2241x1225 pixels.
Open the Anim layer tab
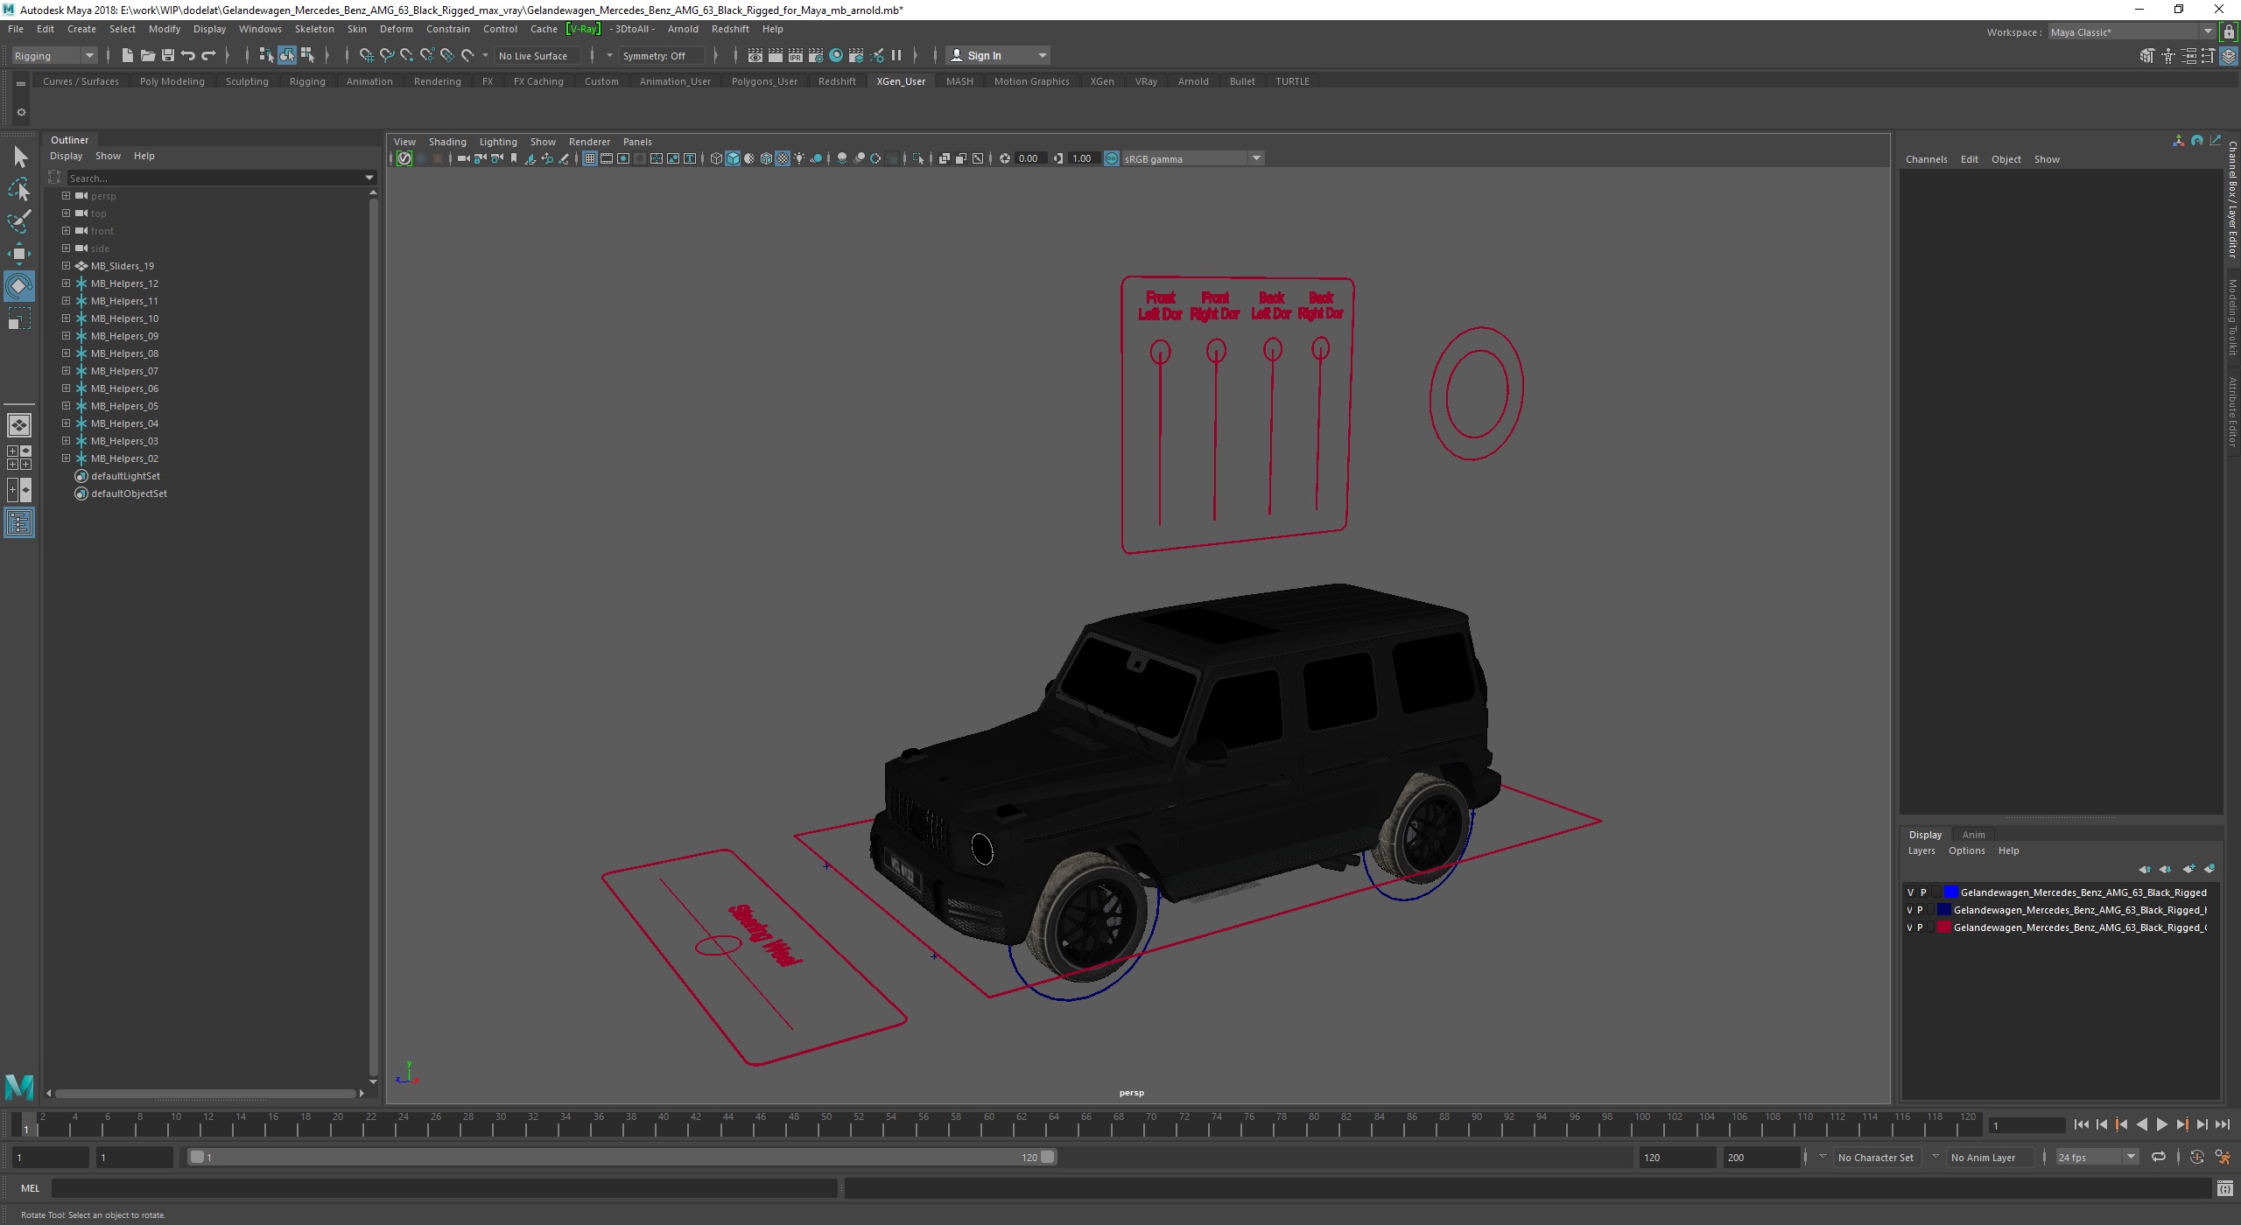point(1973,835)
